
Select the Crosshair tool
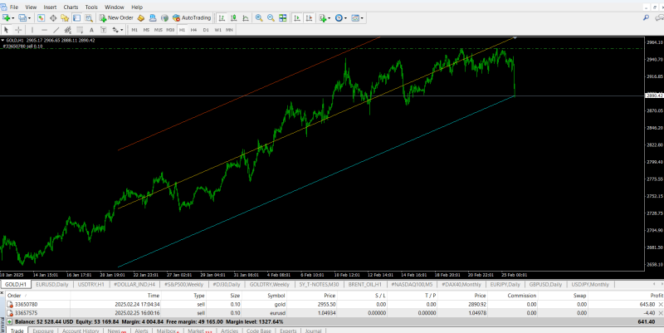[x=18, y=30]
